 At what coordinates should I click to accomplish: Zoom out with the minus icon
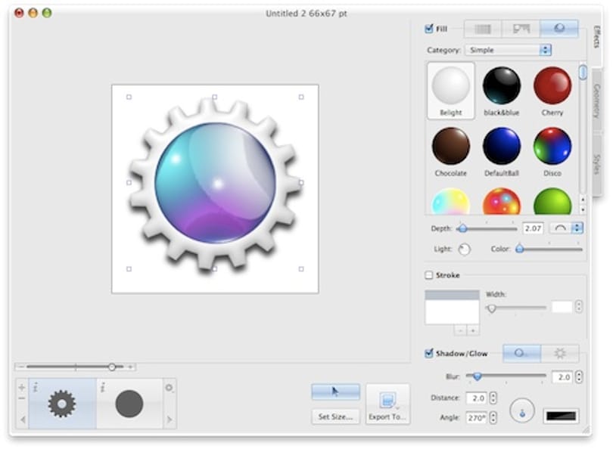pyautogui.click(x=21, y=367)
